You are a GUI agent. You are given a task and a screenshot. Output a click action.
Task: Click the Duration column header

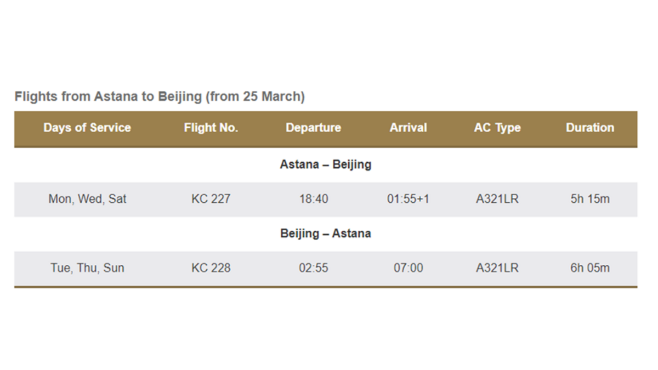[589, 128]
